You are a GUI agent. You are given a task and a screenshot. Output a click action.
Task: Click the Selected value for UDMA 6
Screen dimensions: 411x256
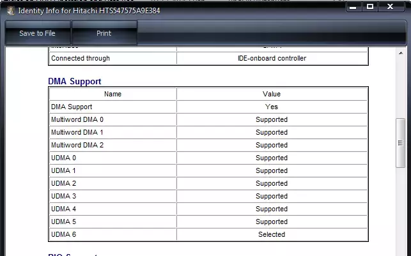tap(272, 234)
